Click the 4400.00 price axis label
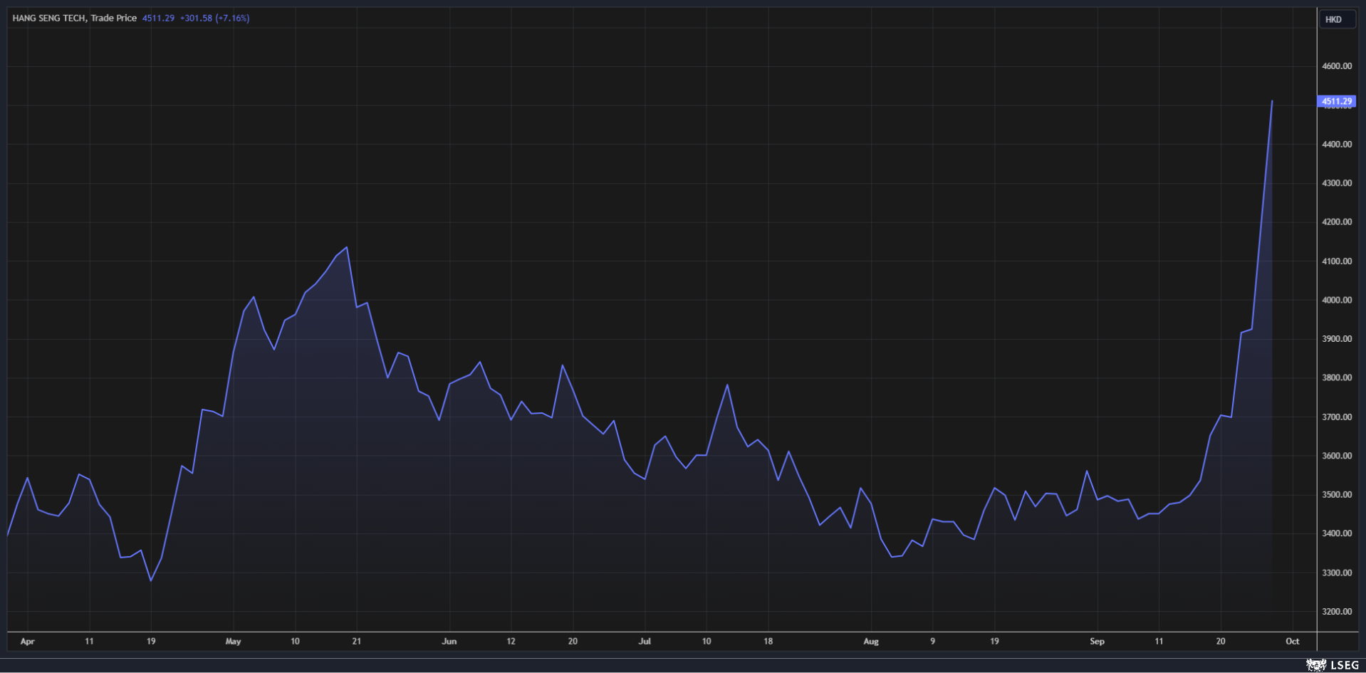This screenshot has width=1366, height=673. [1337, 145]
